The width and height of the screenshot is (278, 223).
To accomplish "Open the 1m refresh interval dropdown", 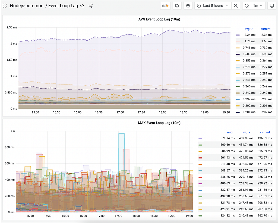I will click(258, 6).
